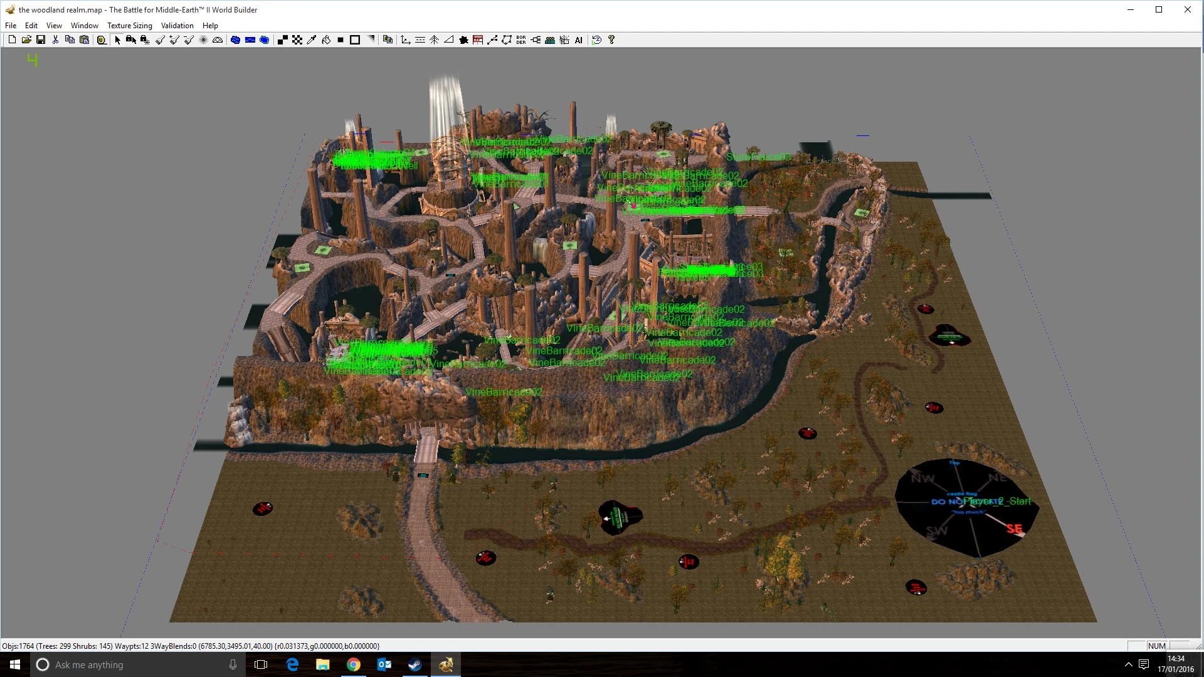
Task: Choose the lake water tool
Action: pos(235,39)
